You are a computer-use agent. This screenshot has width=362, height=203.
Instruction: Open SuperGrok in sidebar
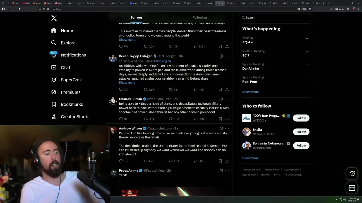(66, 80)
